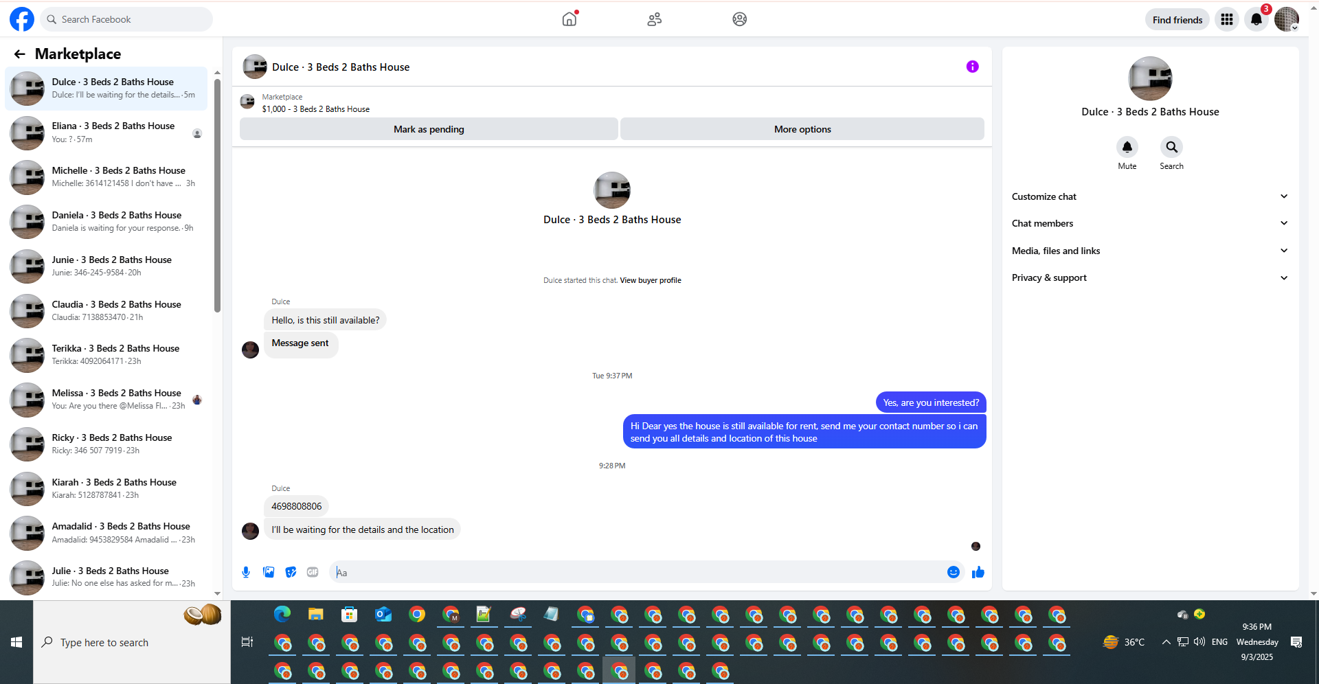Expand Media, files and links section

[1151, 251]
